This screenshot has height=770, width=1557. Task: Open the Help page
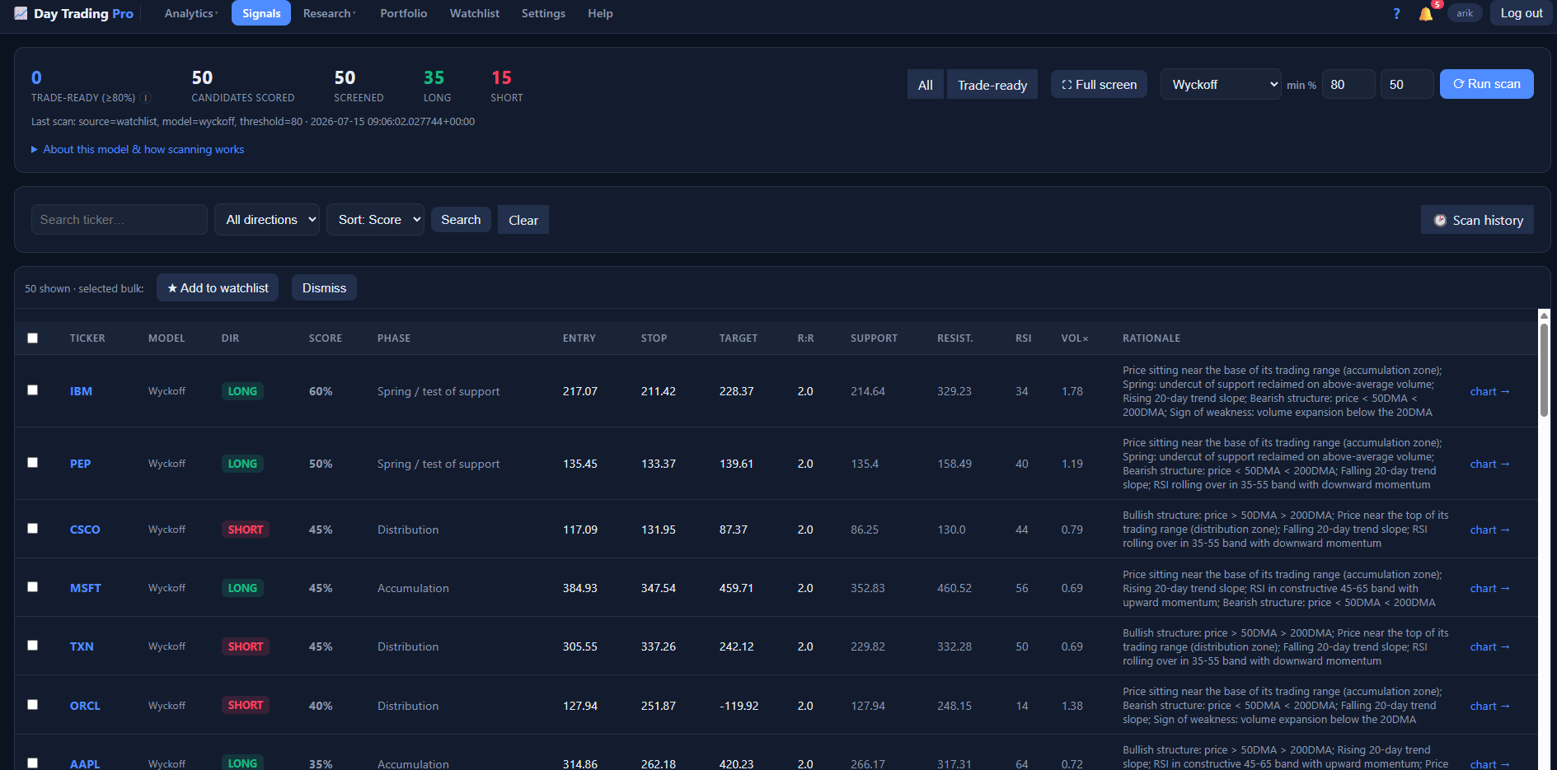pos(600,13)
